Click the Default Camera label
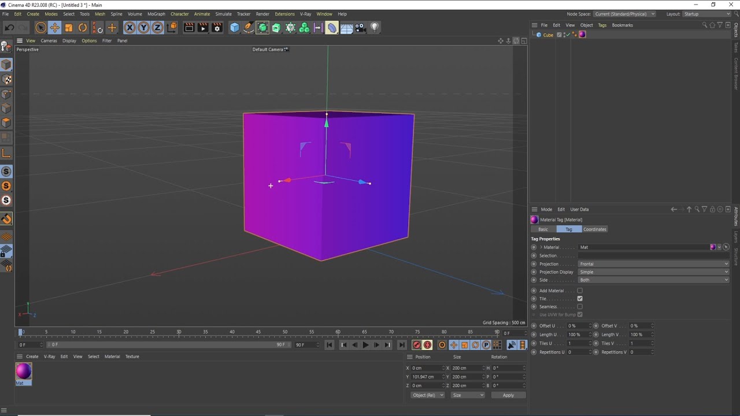 click(x=268, y=49)
